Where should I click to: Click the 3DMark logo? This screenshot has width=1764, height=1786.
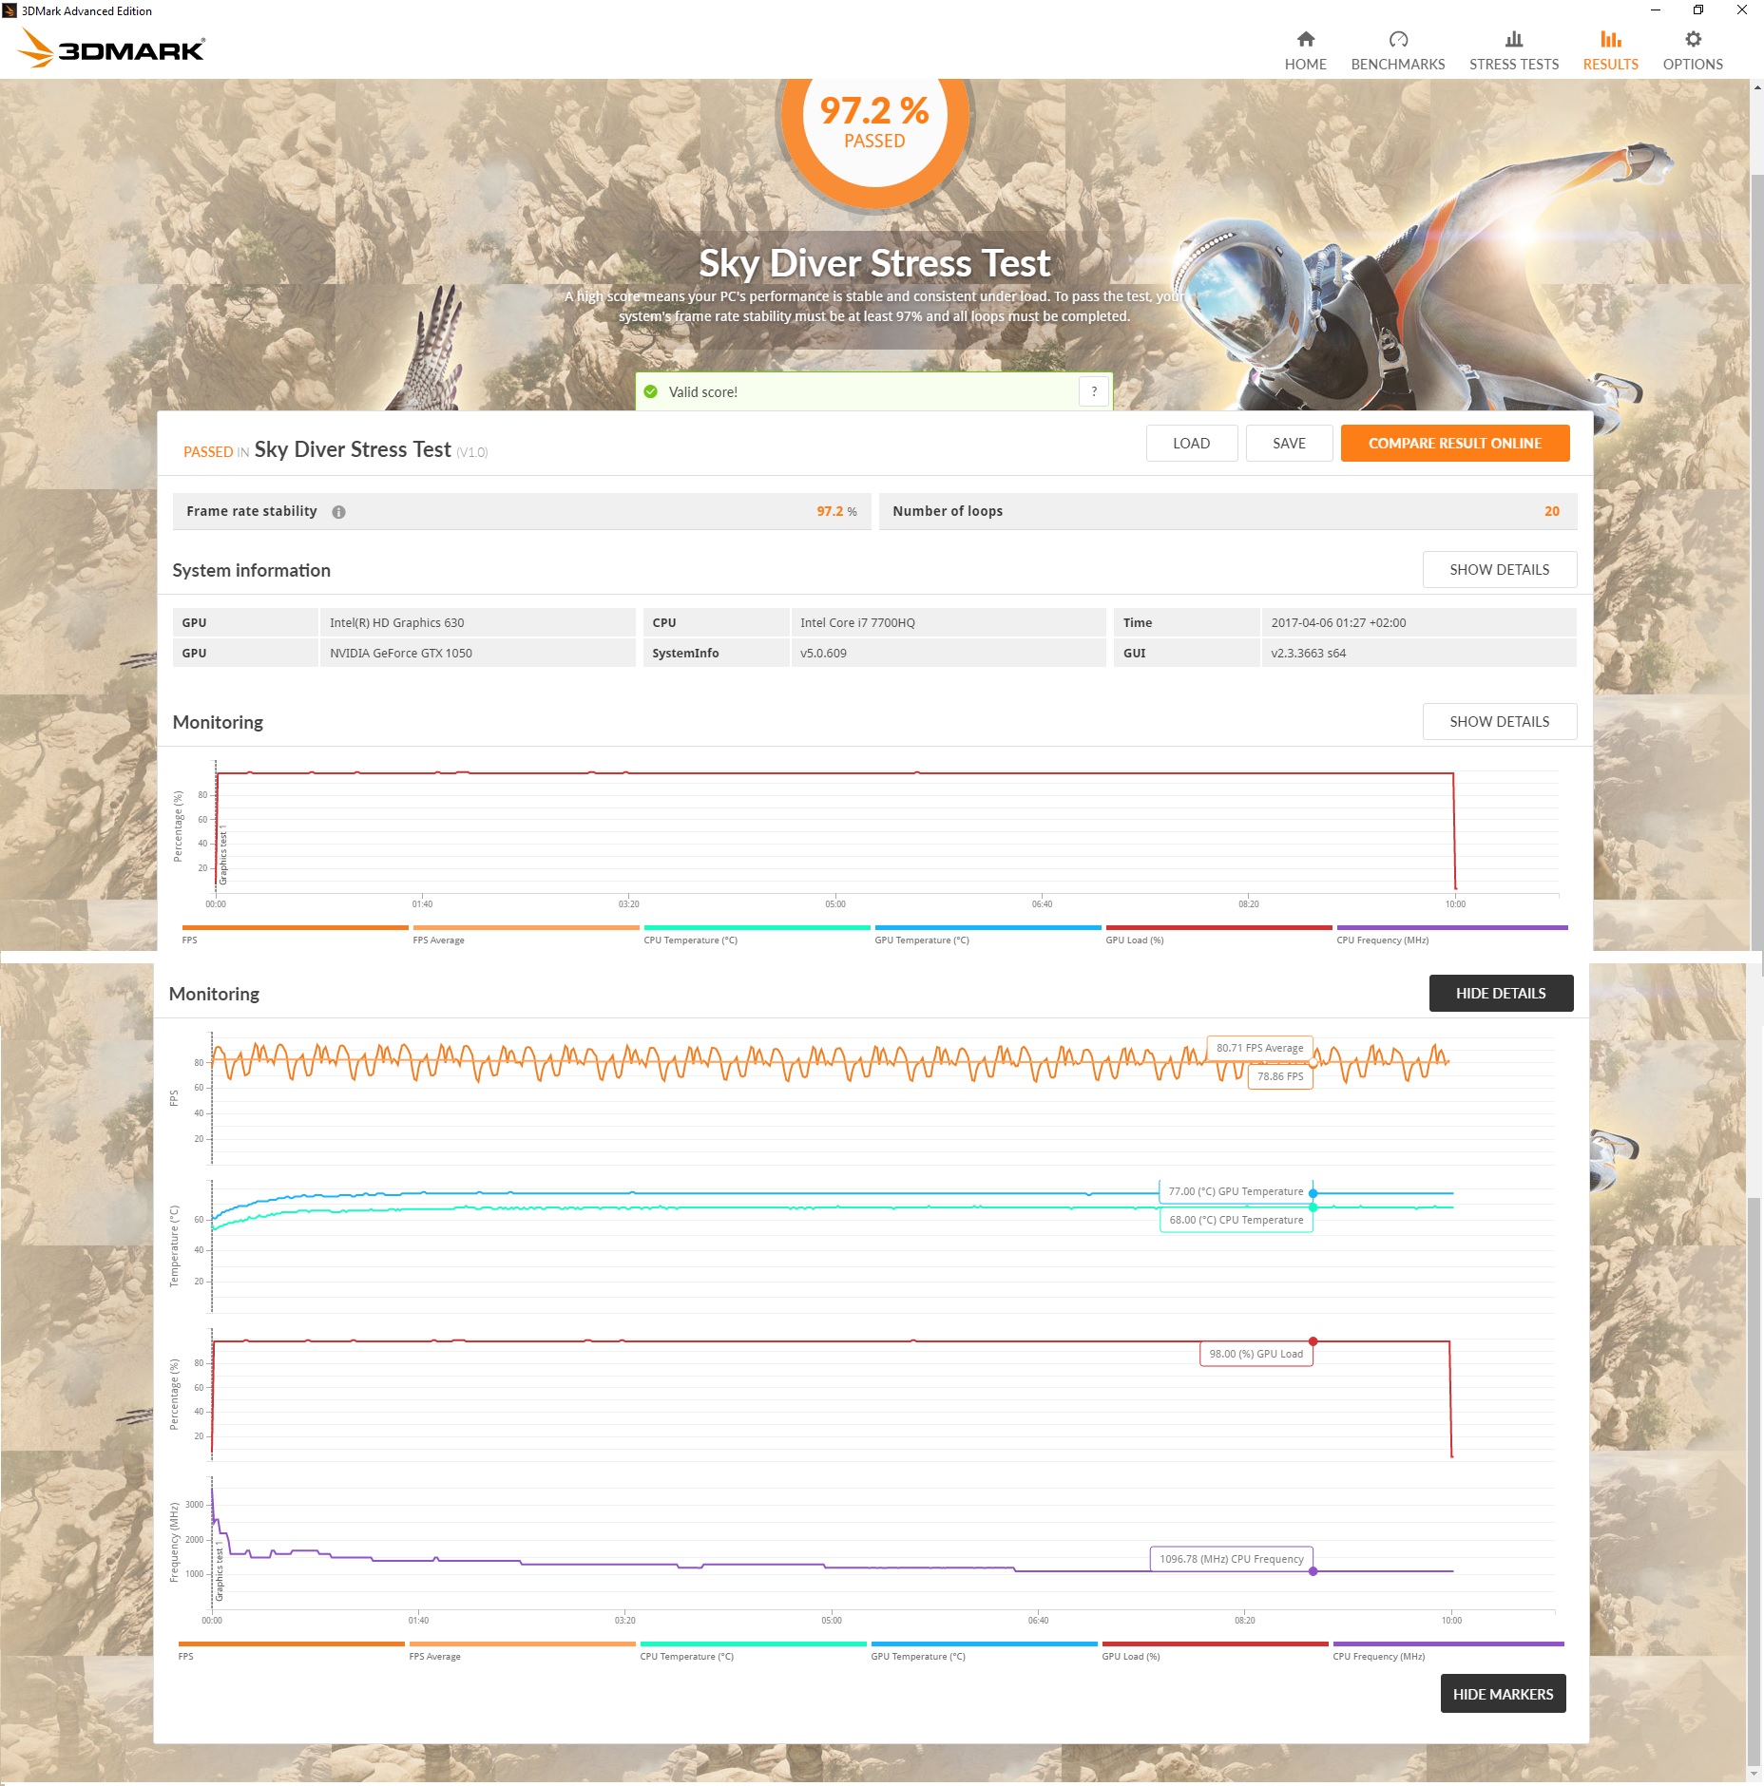(112, 48)
